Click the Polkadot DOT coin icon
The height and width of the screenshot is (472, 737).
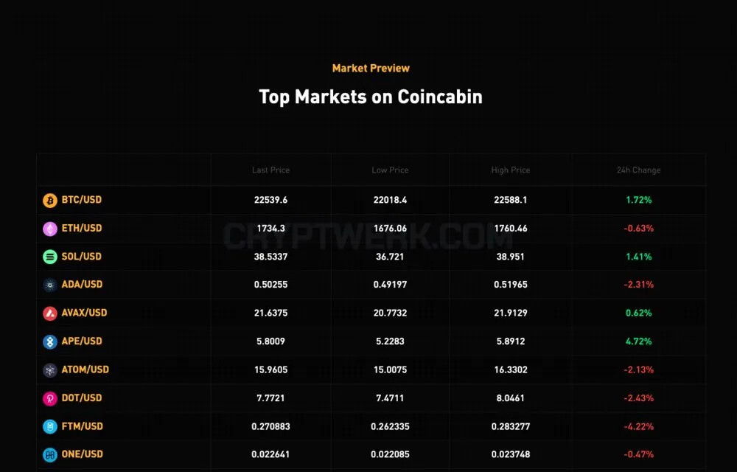tap(50, 398)
